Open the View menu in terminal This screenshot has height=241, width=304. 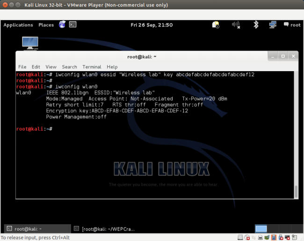pos(51,67)
